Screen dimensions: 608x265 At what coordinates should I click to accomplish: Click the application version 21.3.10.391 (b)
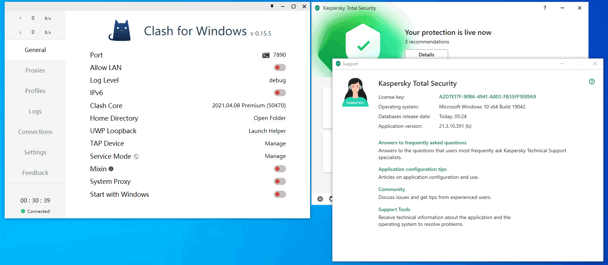pos(455,126)
